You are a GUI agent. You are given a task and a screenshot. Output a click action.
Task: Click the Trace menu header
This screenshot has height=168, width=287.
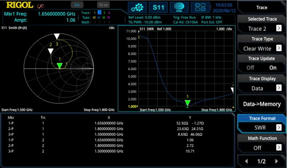point(261,8)
